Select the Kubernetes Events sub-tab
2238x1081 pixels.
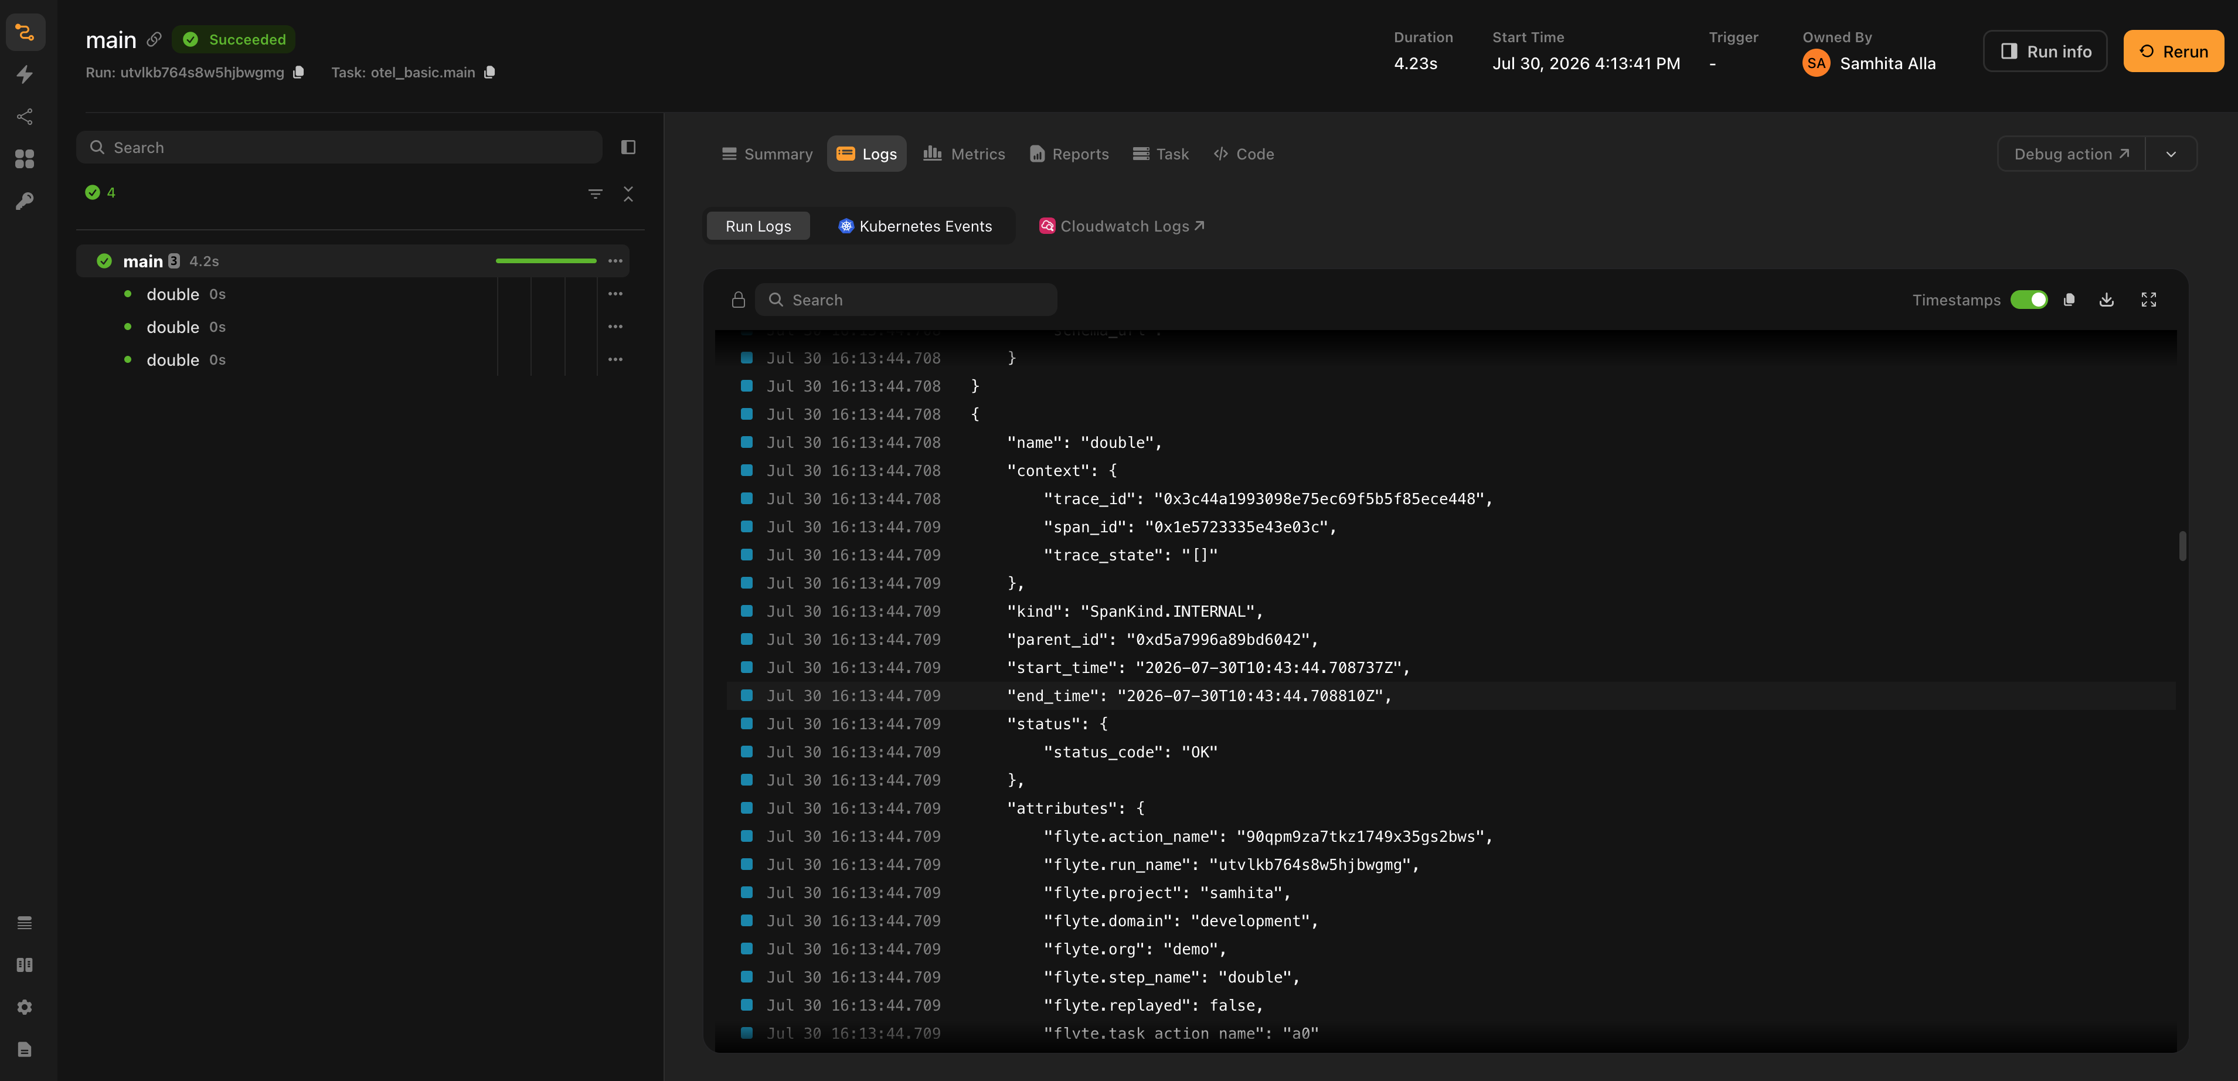pos(915,226)
